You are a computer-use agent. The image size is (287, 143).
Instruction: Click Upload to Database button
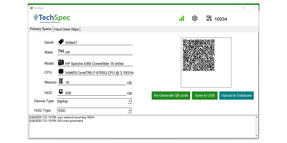click(236, 96)
